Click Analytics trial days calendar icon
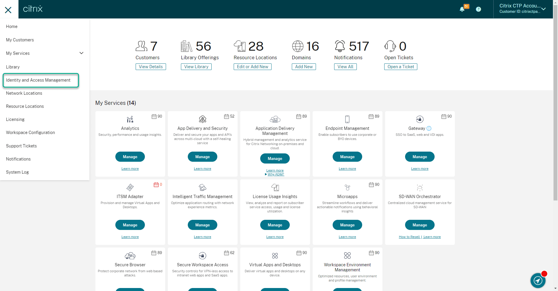The image size is (558, 291). (x=154, y=116)
